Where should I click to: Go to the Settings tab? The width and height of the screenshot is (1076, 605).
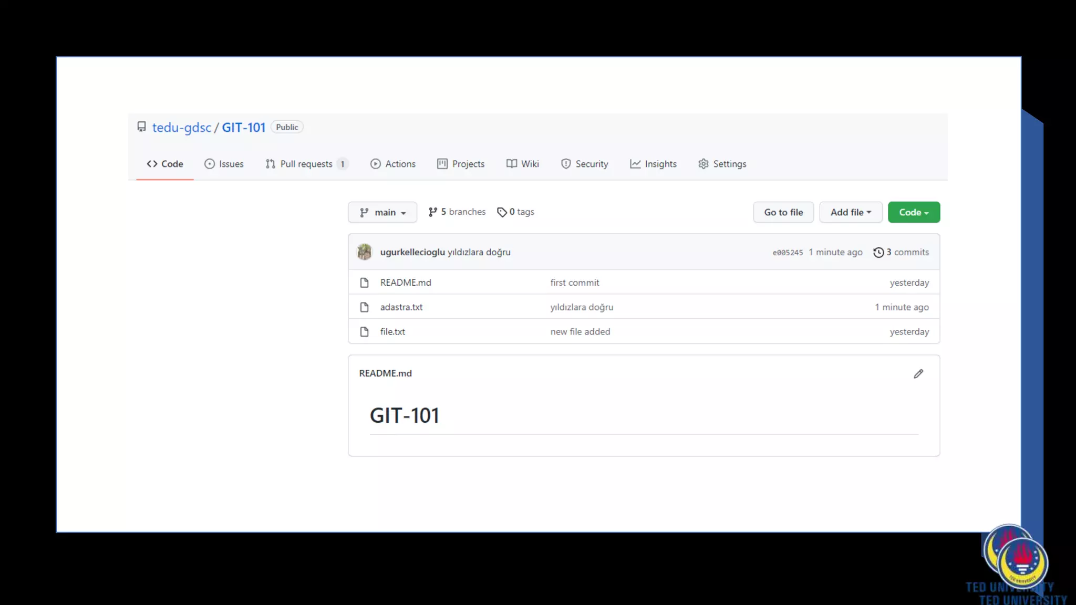722,164
